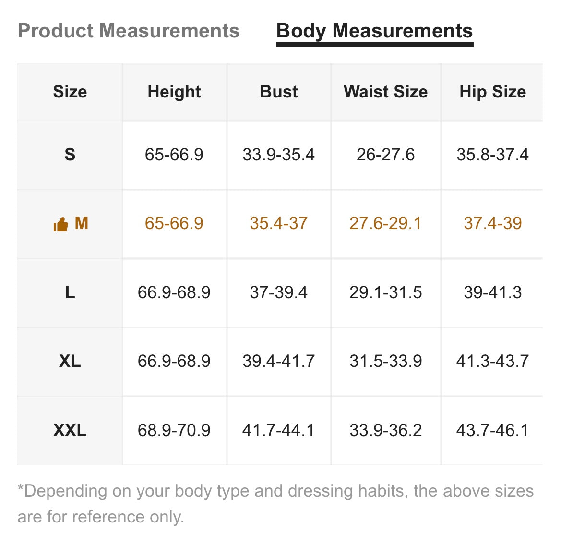561x546 pixels.
Task: Click the M waist value 27.6-29.1
Action: click(x=386, y=224)
